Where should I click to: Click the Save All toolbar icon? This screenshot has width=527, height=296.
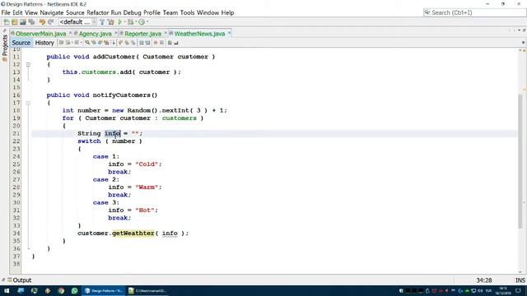pyautogui.click(x=31, y=22)
